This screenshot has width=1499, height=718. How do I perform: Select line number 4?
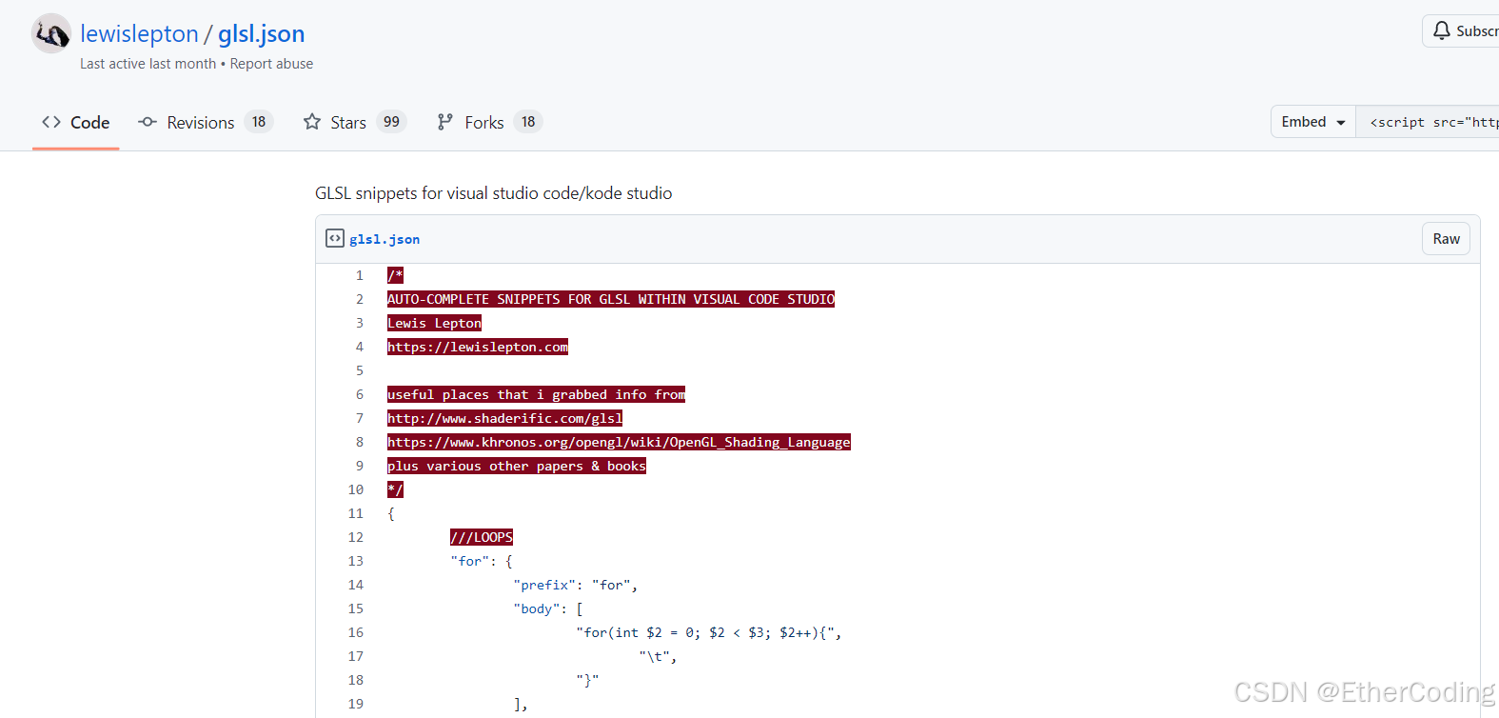point(360,347)
